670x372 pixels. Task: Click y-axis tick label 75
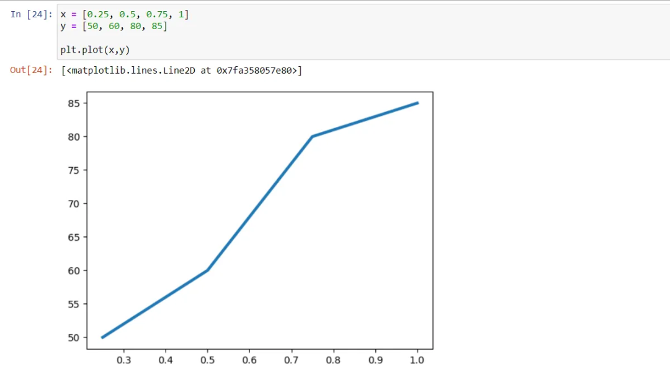click(73, 170)
